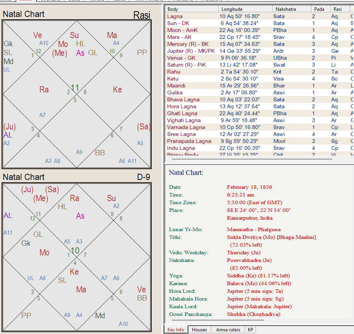Select the 'Saturn (R) - PiK' row
This screenshot has width=354, height=334.
(260, 65)
